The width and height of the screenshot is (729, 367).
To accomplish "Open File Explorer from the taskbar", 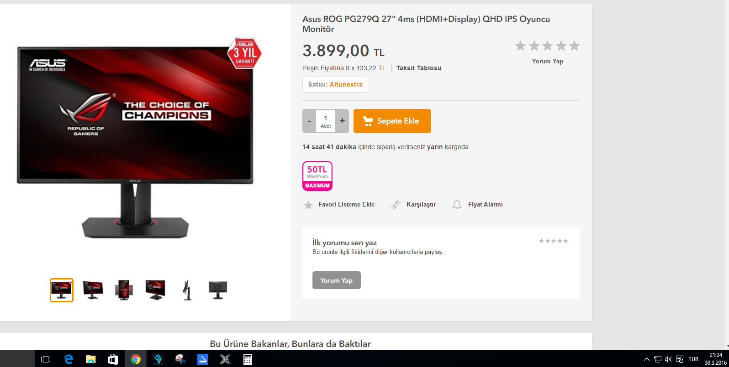I will [90, 359].
